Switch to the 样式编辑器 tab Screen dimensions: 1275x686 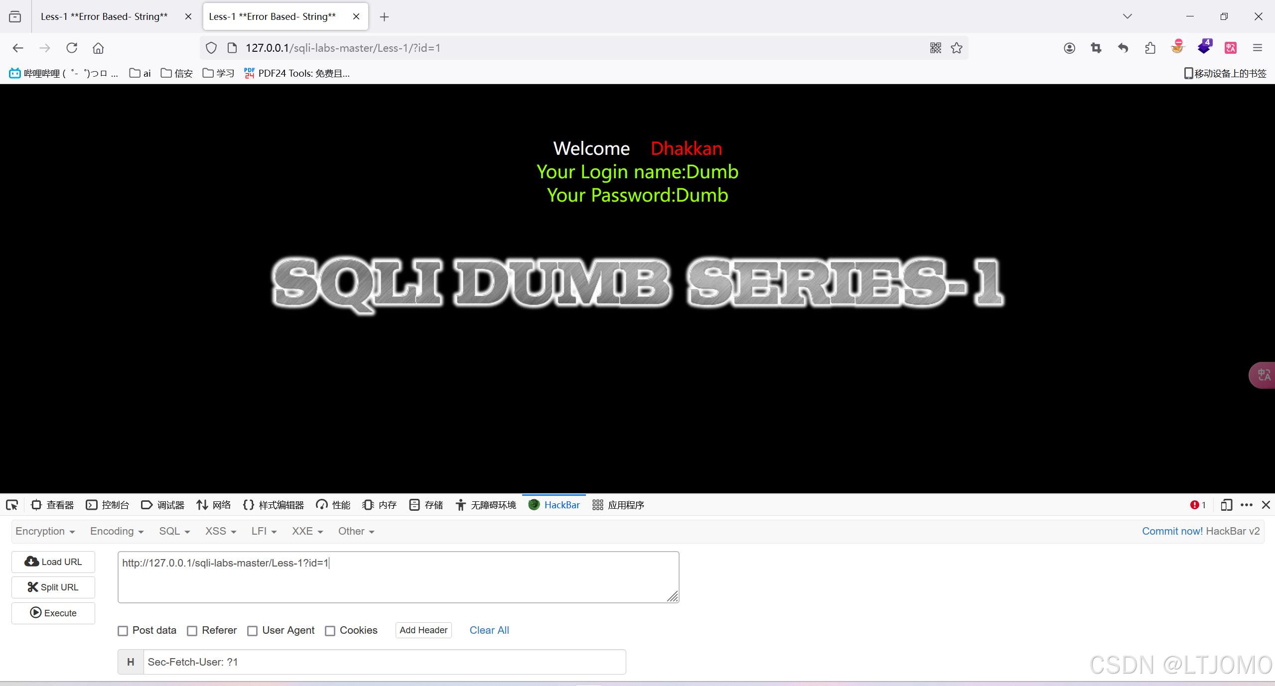[x=274, y=505]
